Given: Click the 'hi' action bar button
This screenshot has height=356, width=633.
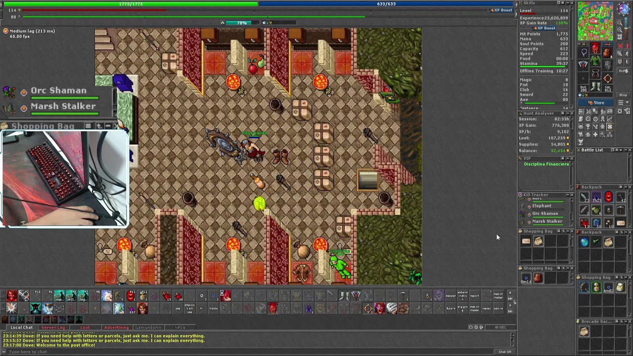Looking at the screenshot, I should coord(201,309).
